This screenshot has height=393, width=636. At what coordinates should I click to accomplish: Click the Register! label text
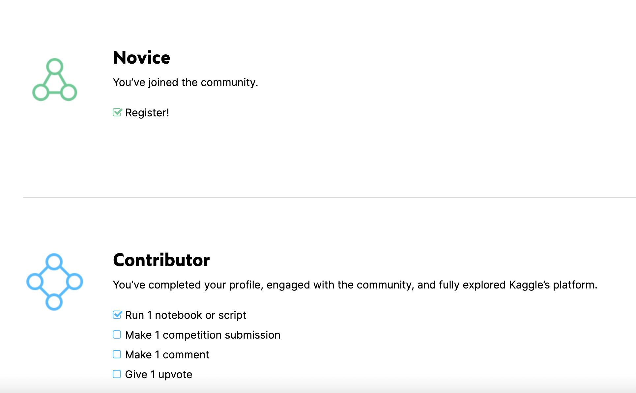click(x=147, y=112)
